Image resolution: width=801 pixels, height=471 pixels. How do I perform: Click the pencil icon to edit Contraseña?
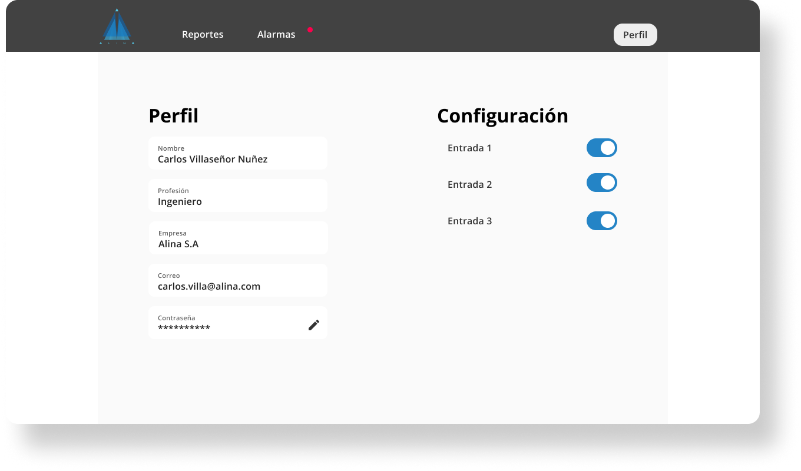click(x=314, y=325)
